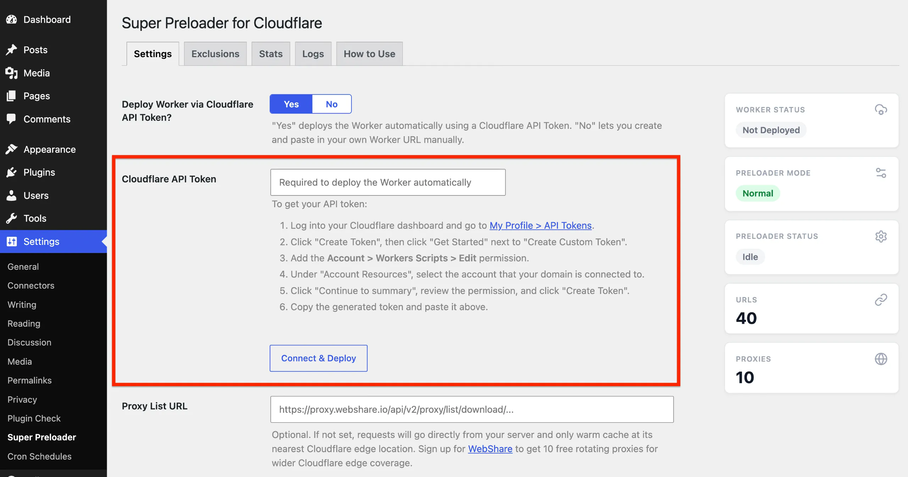Open Cron Schedules submenu item
This screenshot has width=908, height=477.
click(x=39, y=456)
